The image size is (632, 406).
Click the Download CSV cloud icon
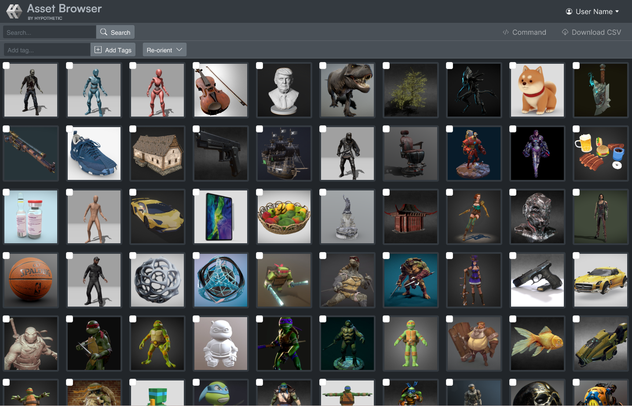(565, 32)
